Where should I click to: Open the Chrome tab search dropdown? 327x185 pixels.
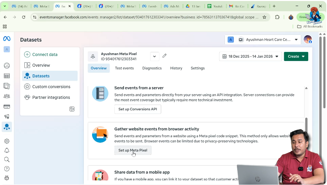(5, 6)
